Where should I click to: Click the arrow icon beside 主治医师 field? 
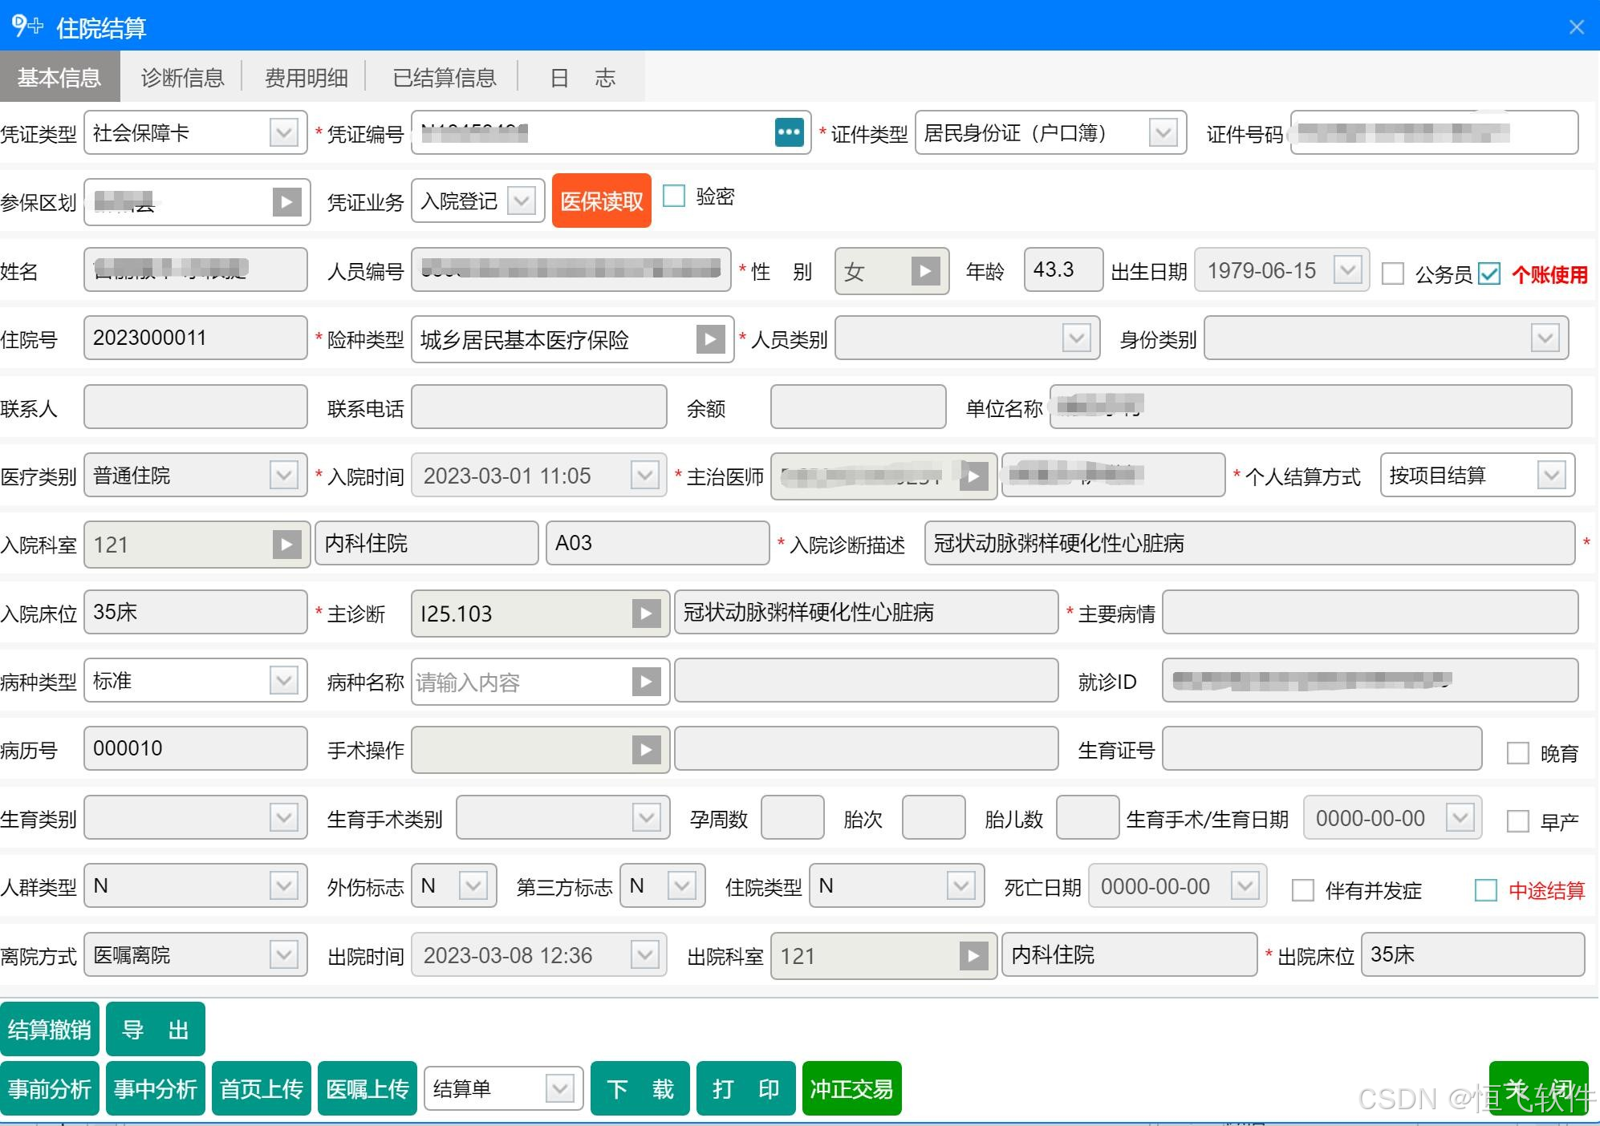[x=973, y=476]
